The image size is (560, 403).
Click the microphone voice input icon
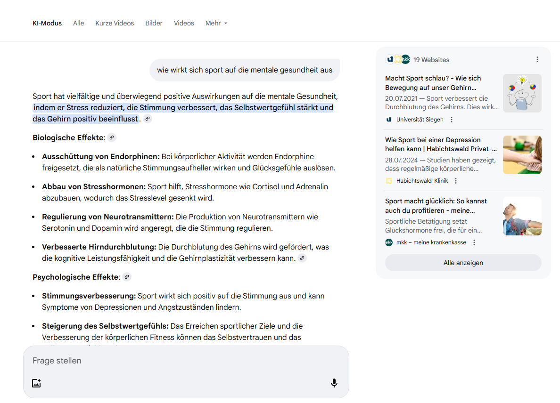[334, 383]
